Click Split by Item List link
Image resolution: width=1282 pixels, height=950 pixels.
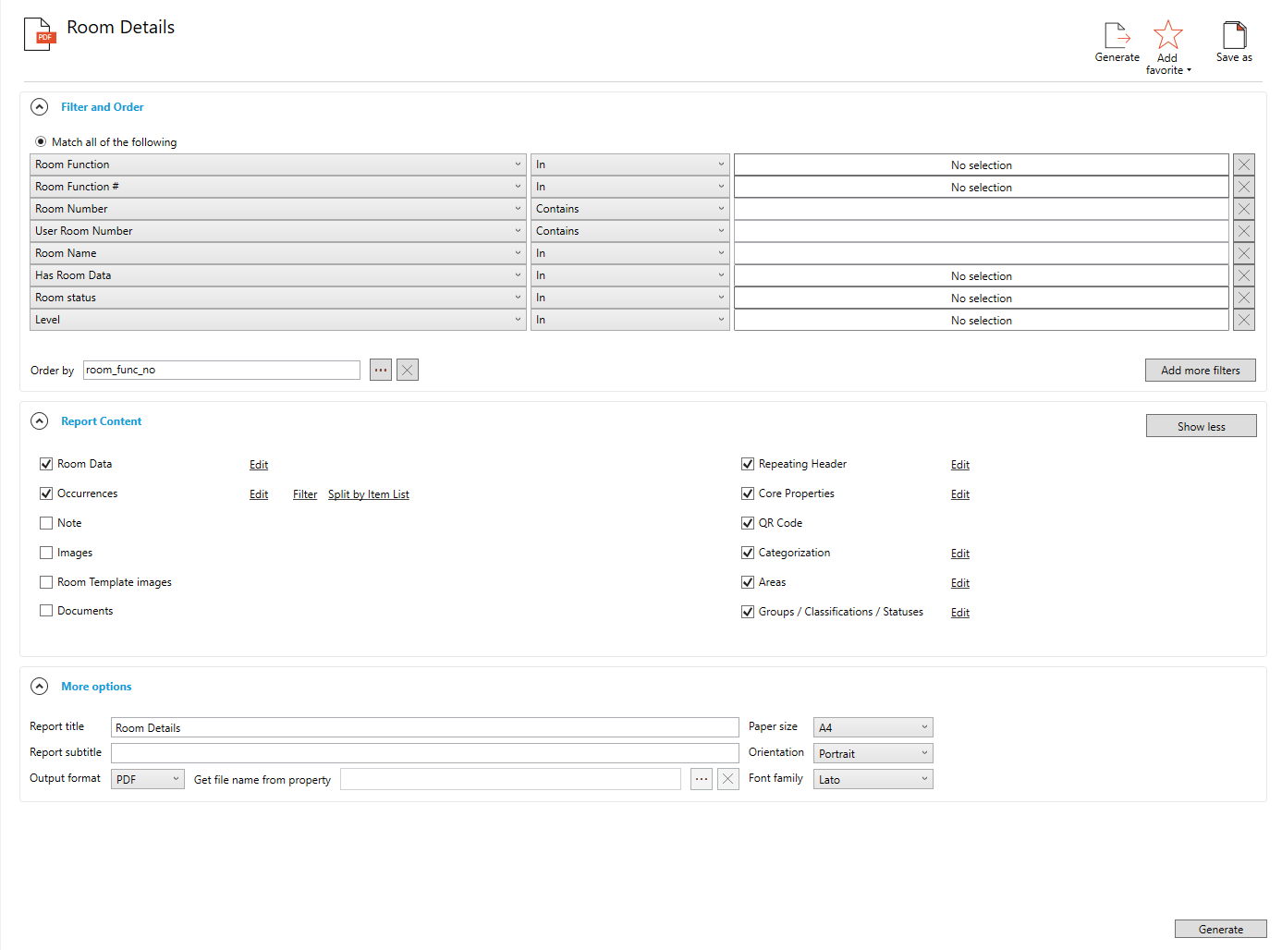point(368,494)
